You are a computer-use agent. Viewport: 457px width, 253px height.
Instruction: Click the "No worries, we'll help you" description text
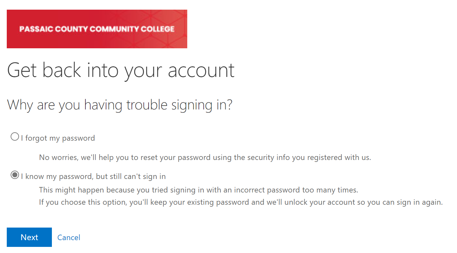205,158
